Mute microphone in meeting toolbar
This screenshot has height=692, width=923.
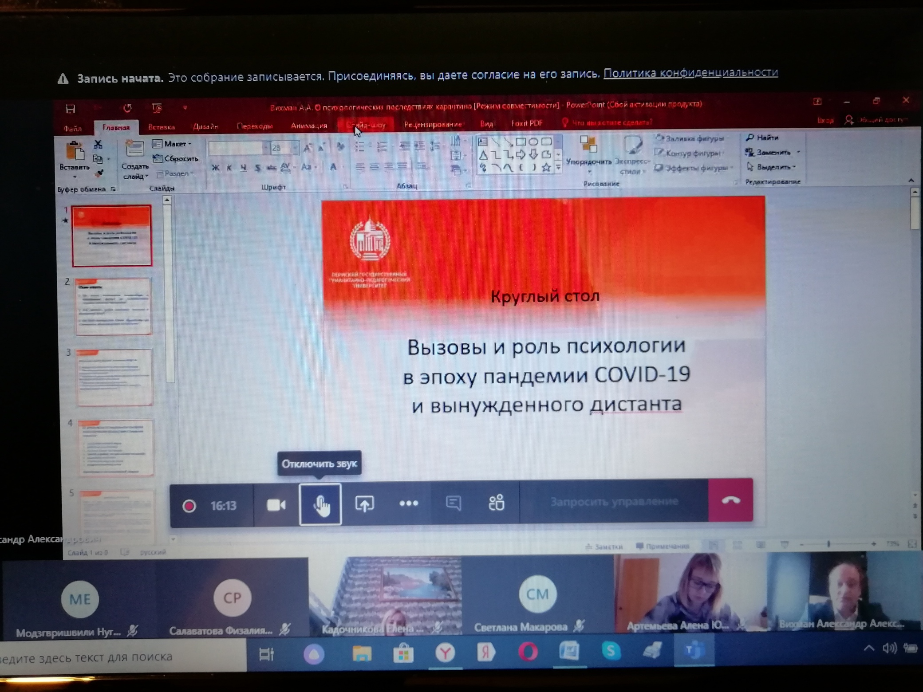click(320, 505)
